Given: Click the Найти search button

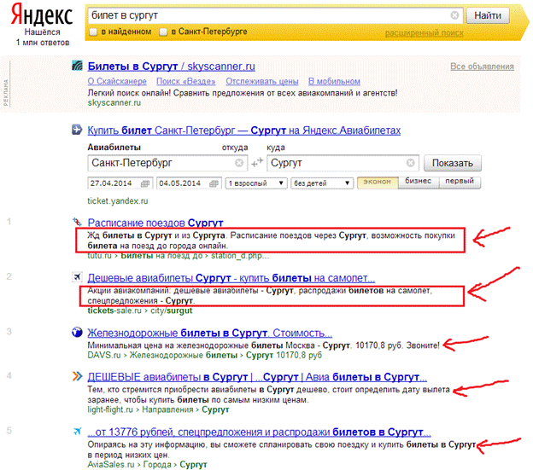Looking at the screenshot, I should 488,15.
